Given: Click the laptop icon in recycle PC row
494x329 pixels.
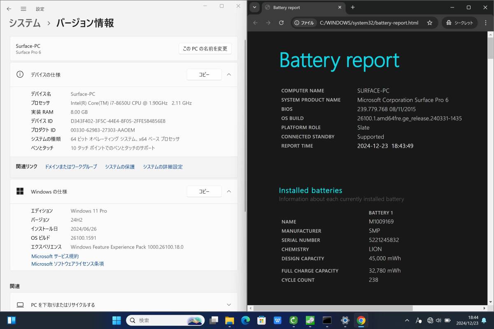Looking at the screenshot, I should pyautogui.click(x=20, y=305).
